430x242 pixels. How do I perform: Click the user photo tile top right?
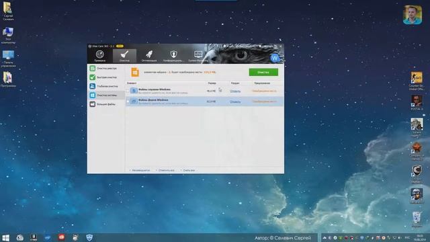pyautogui.click(x=413, y=15)
